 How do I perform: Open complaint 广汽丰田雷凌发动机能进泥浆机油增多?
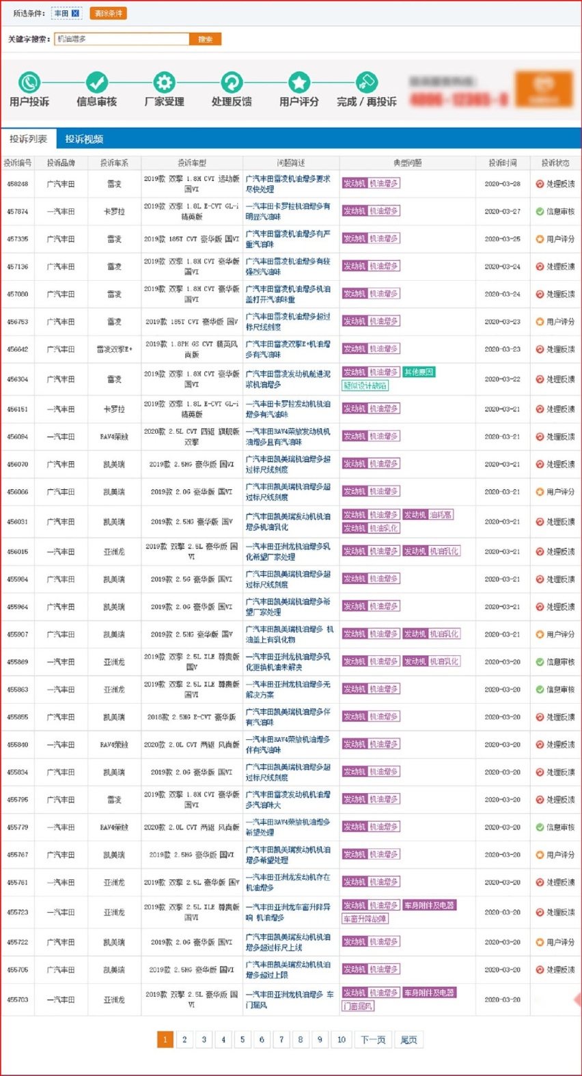point(288,379)
